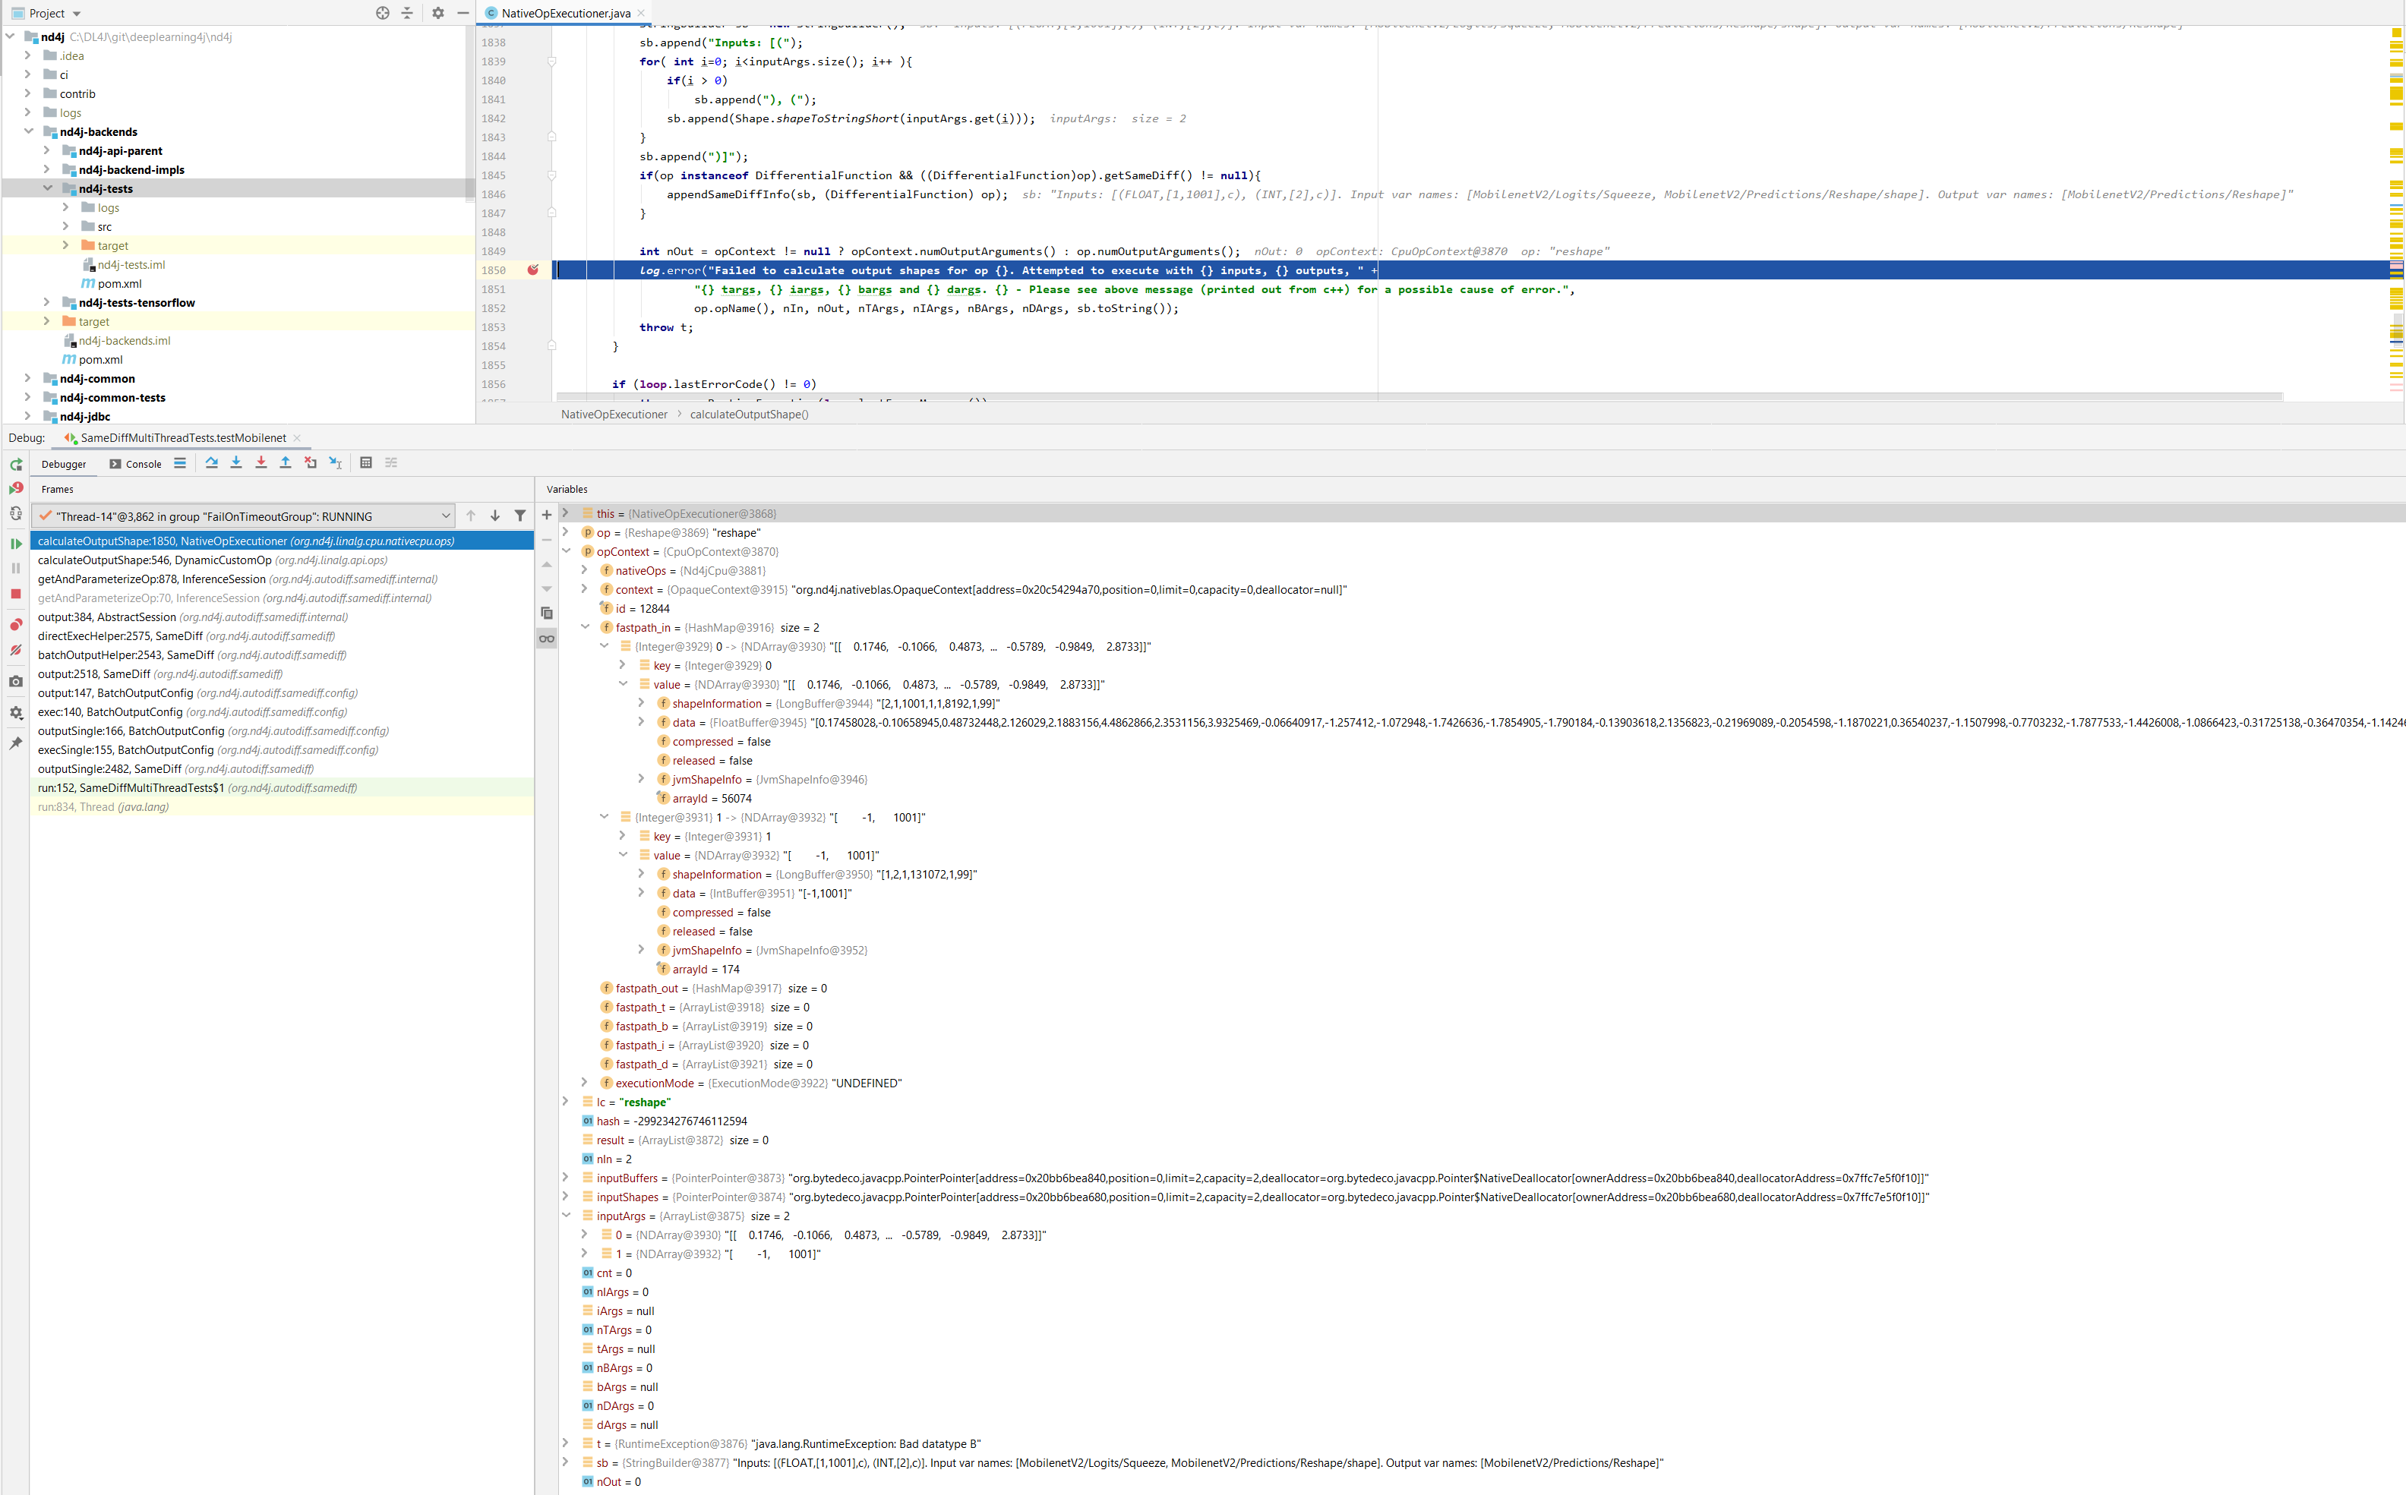2406x1495 pixels.
Task: Enable thread filtering with funnel icon
Action: tap(520, 515)
